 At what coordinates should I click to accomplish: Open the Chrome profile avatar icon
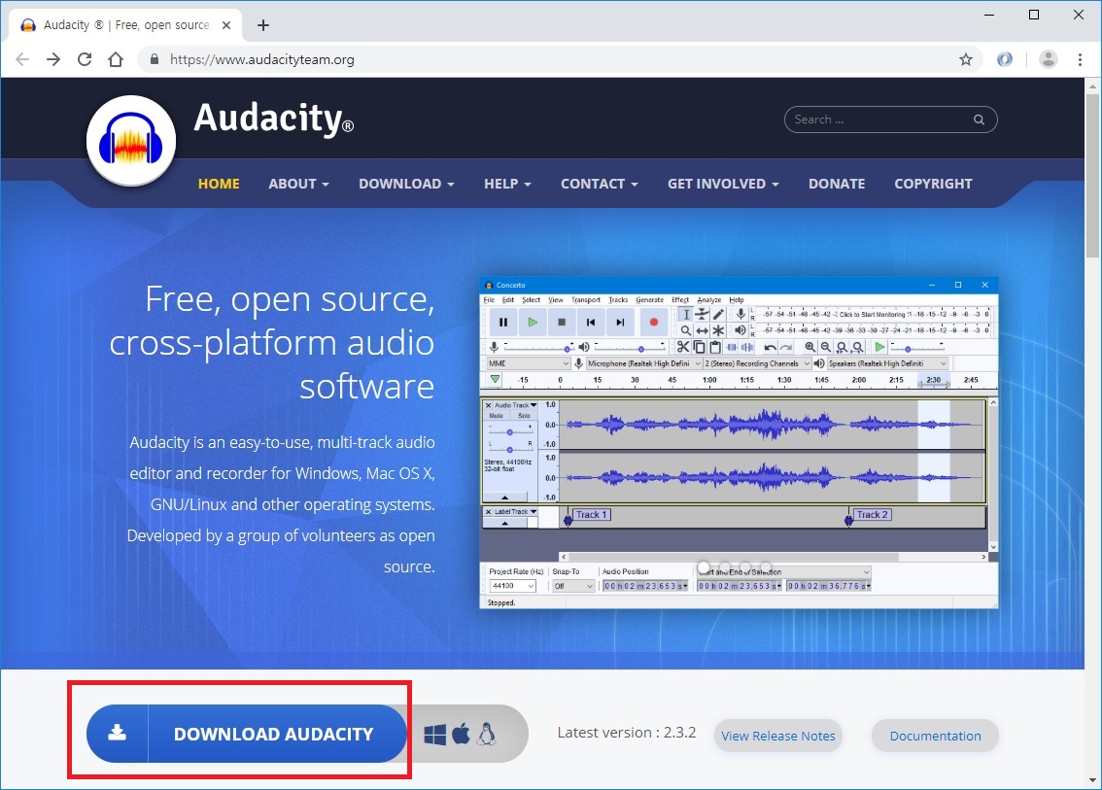1048,59
